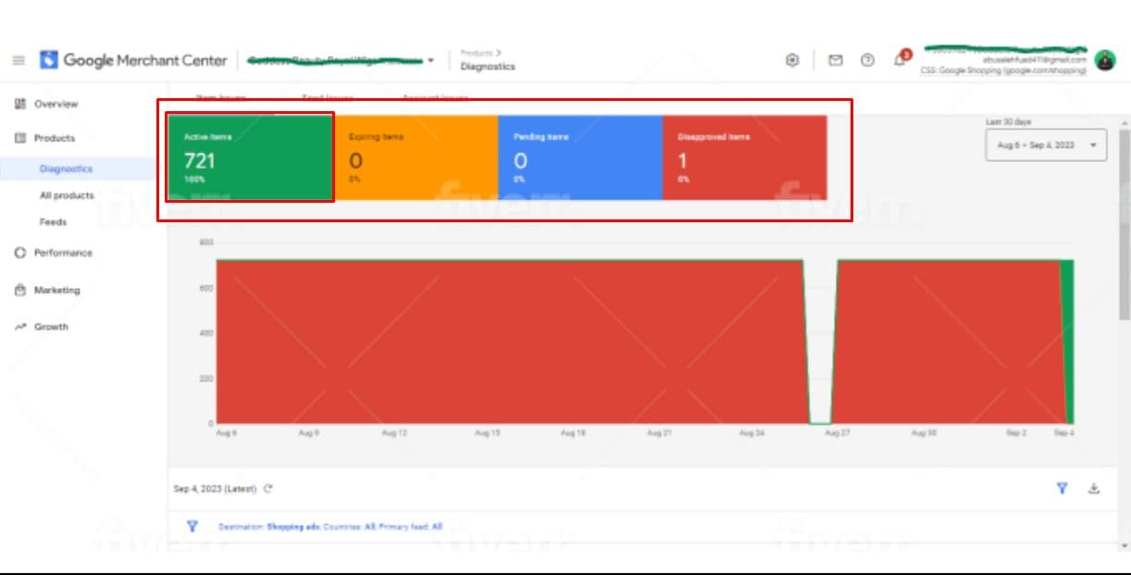Click the Products sidebar icon
This screenshot has height=575, width=1131.
[20, 138]
